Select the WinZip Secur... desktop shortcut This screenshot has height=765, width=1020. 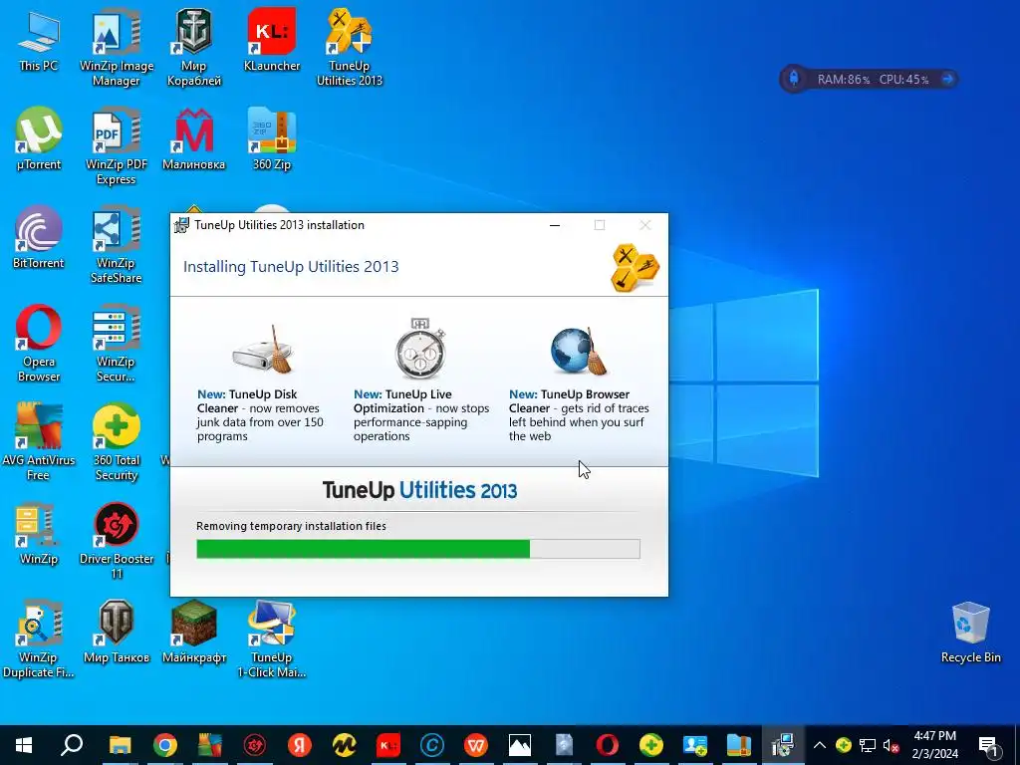point(117,344)
